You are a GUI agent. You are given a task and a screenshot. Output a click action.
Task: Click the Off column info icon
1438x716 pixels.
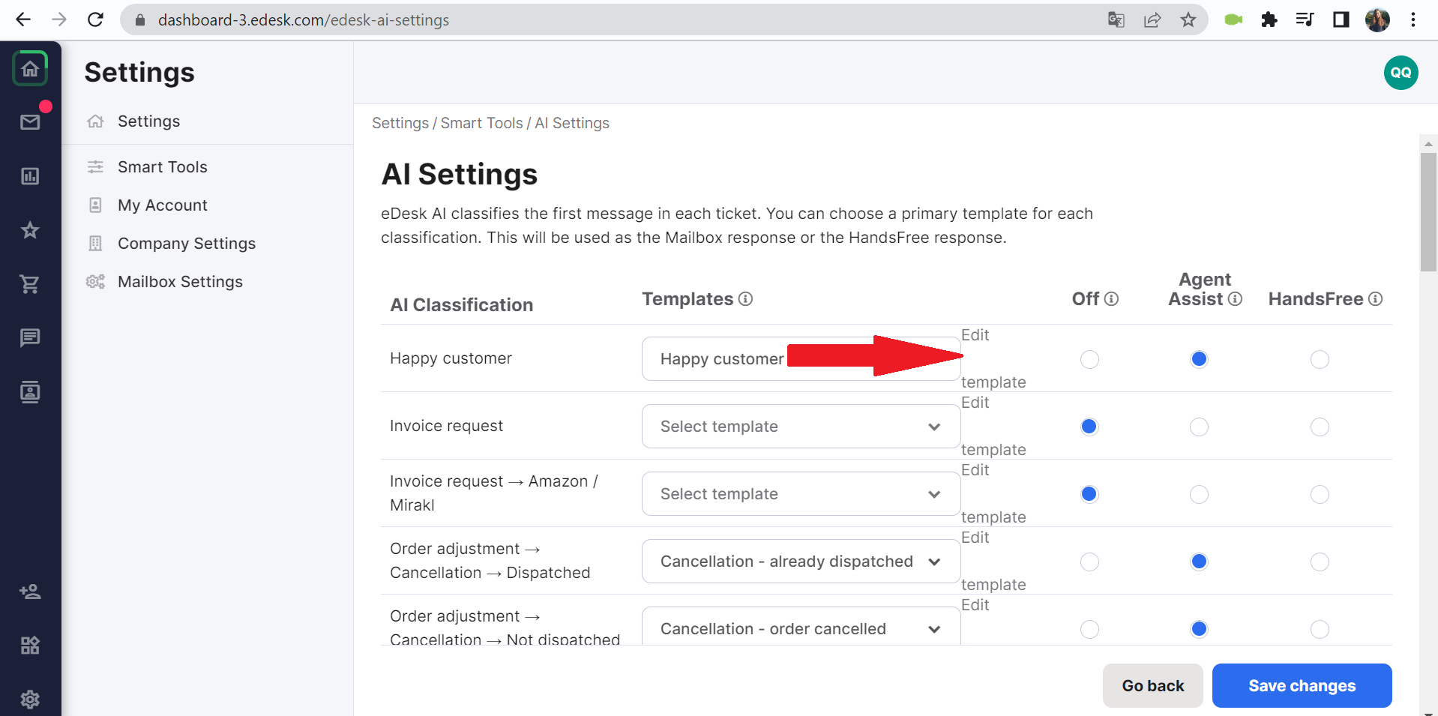(x=1112, y=299)
